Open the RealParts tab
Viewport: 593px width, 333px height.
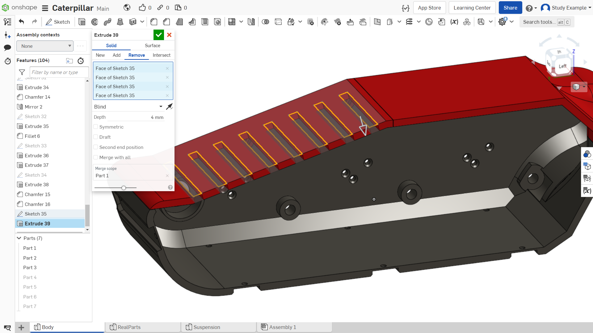click(x=143, y=327)
